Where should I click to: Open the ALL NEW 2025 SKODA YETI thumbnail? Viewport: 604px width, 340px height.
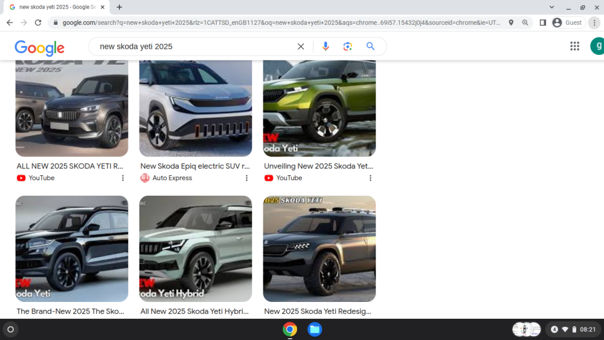pos(72,108)
